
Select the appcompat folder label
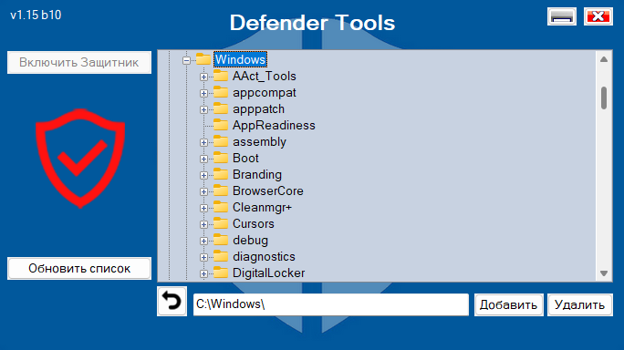[x=265, y=93]
